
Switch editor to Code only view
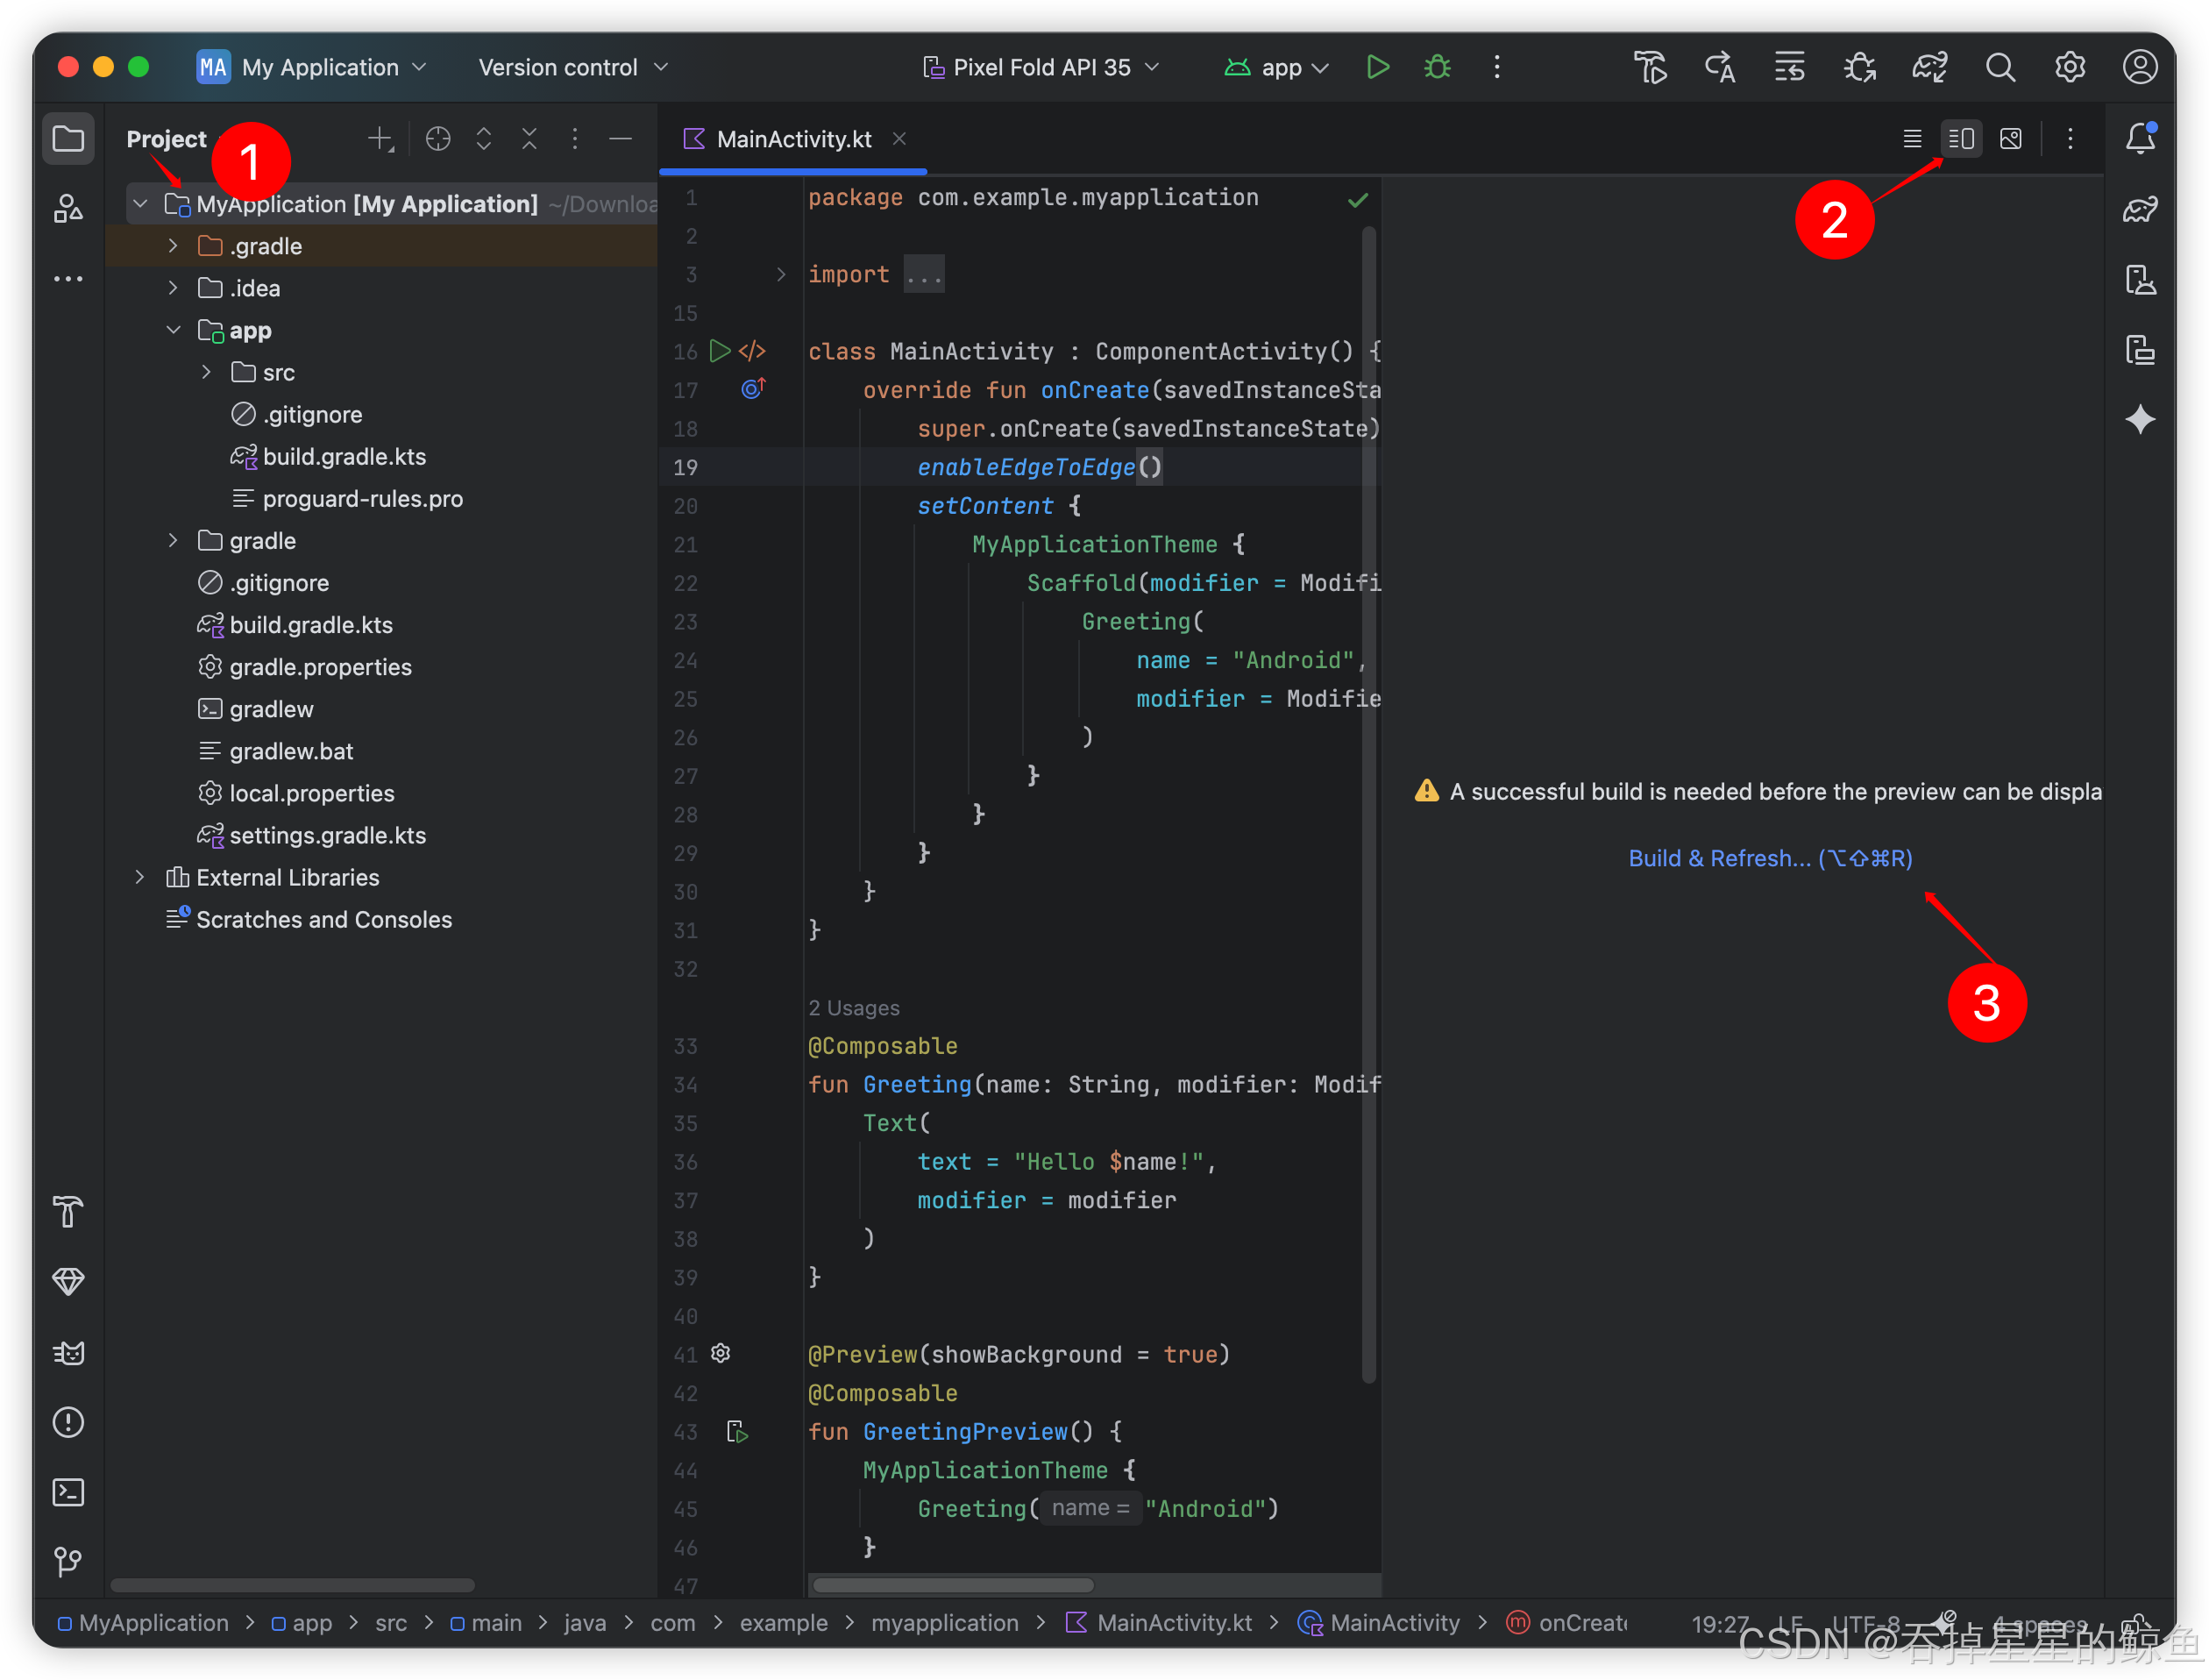1911,138
